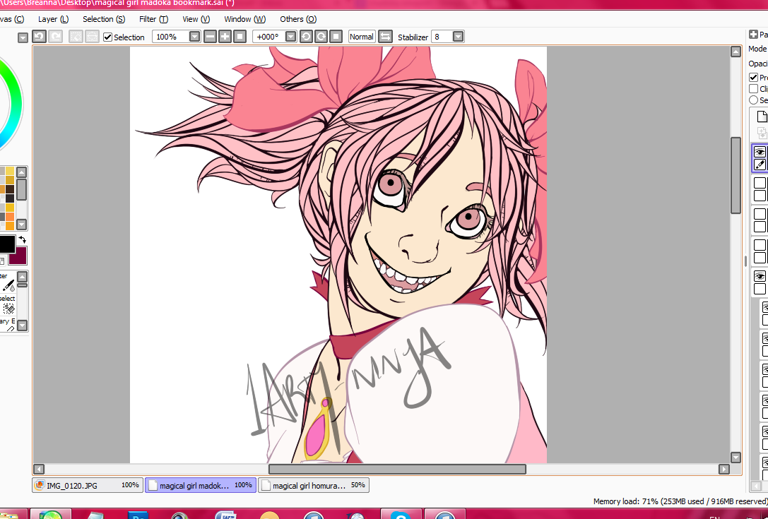This screenshot has width=768, height=519.
Task: Switch to magical girl homura document tab
Action: (314, 485)
